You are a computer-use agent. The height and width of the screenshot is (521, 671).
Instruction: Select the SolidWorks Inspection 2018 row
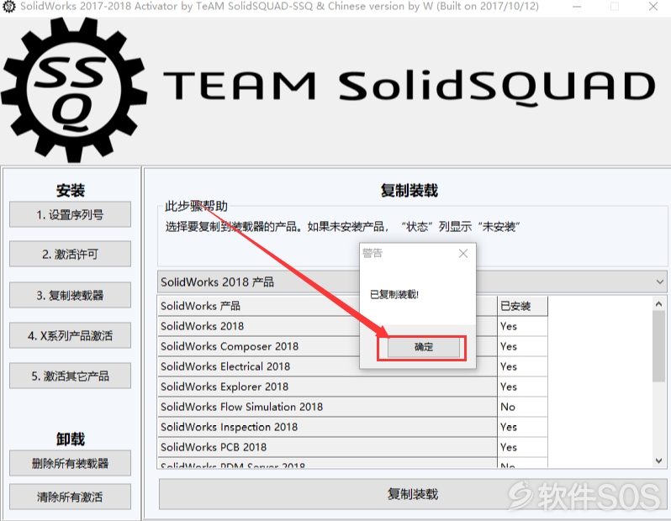point(327,427)
